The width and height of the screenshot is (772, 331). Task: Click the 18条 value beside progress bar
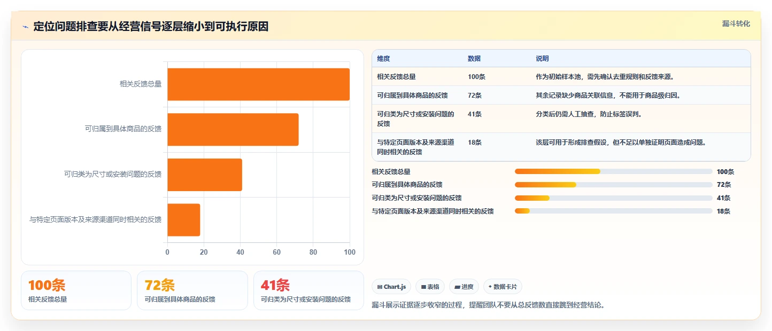point(724,211)
